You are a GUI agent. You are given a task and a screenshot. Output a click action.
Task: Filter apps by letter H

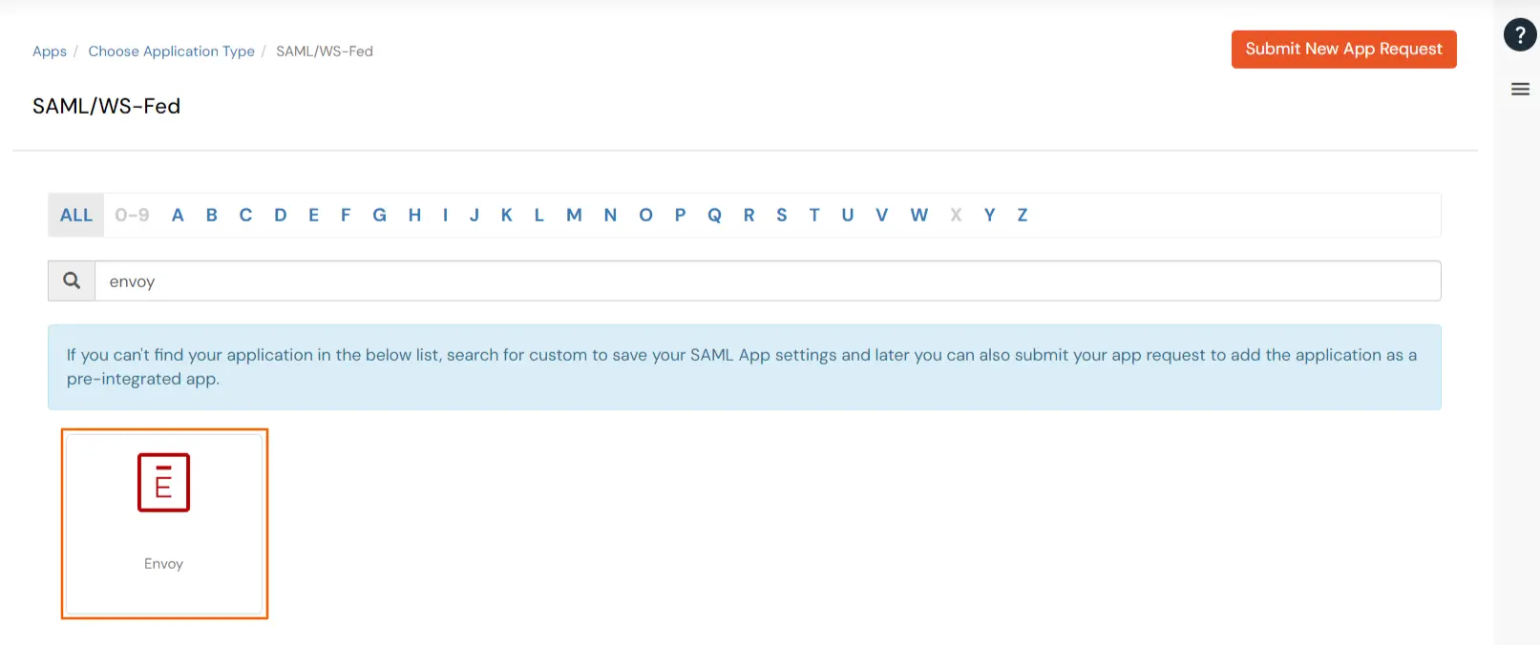pyautogui.click(x=414, y=216)
